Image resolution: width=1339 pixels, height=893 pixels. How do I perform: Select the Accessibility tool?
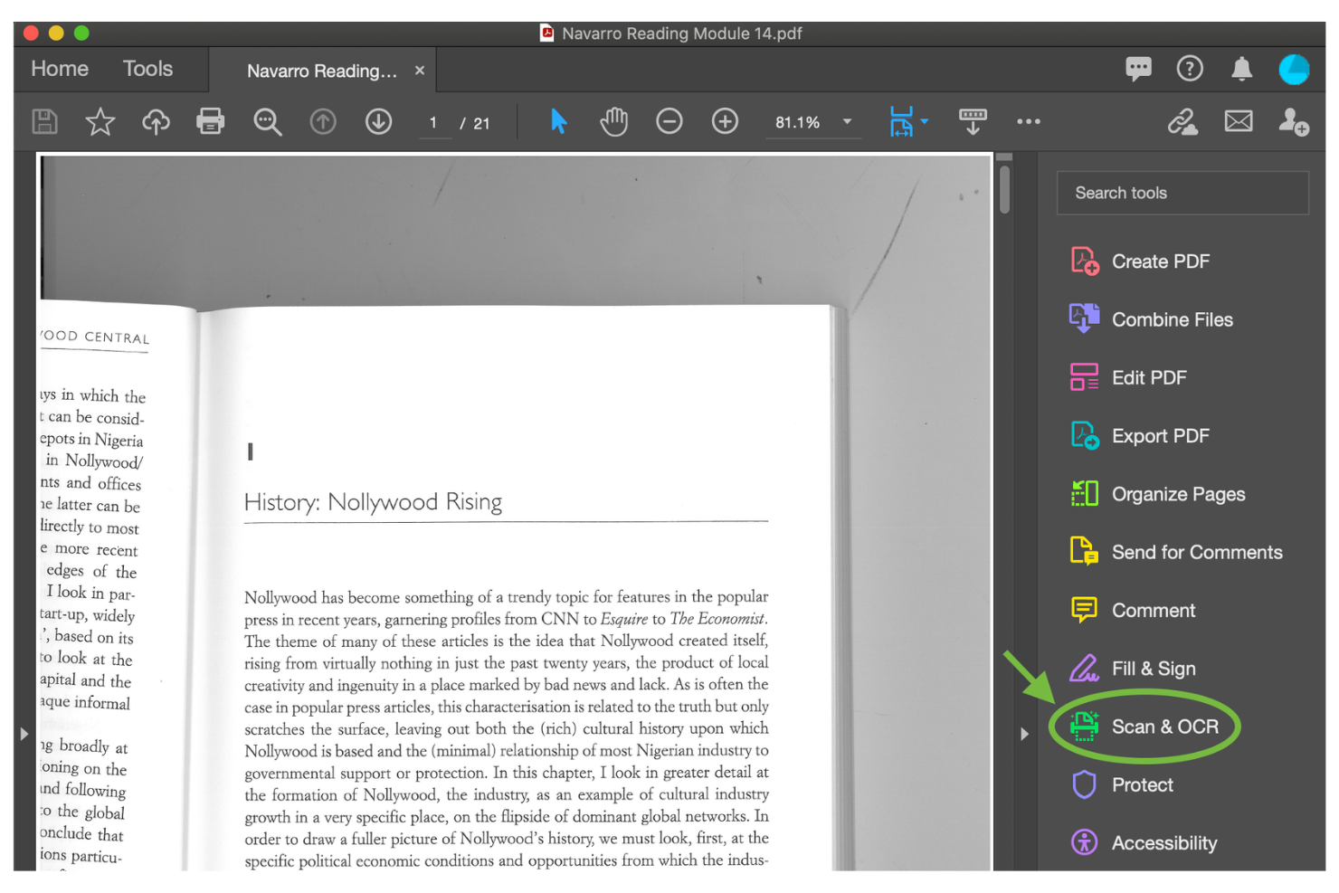(x=1164, y=842)
